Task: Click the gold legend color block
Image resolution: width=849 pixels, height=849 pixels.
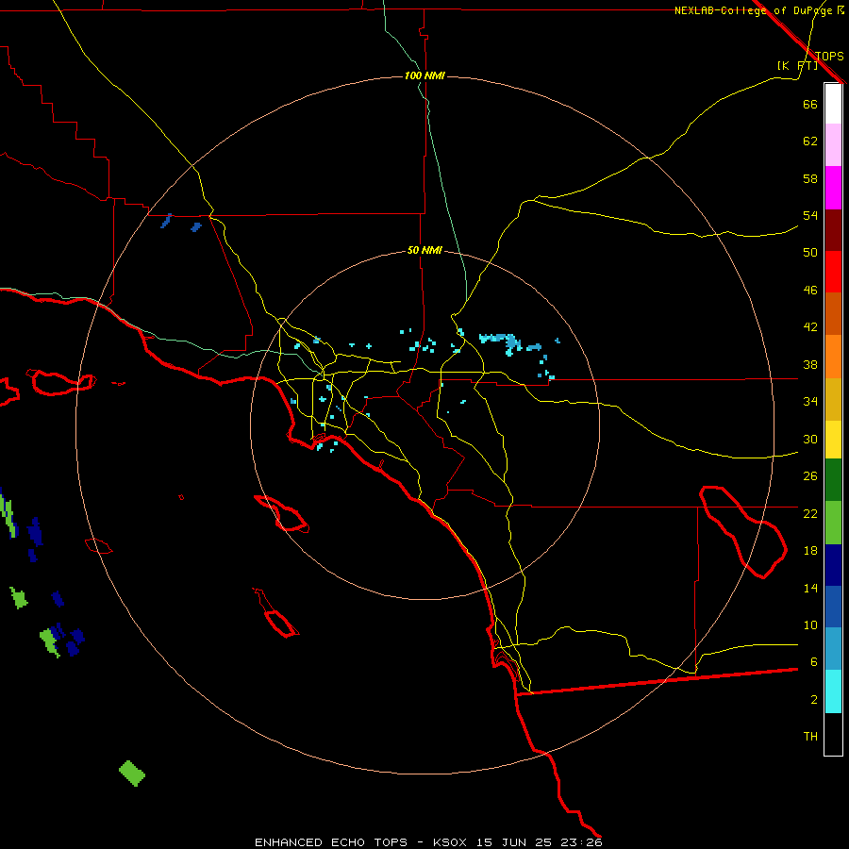Action: click(x=833, y=398)
